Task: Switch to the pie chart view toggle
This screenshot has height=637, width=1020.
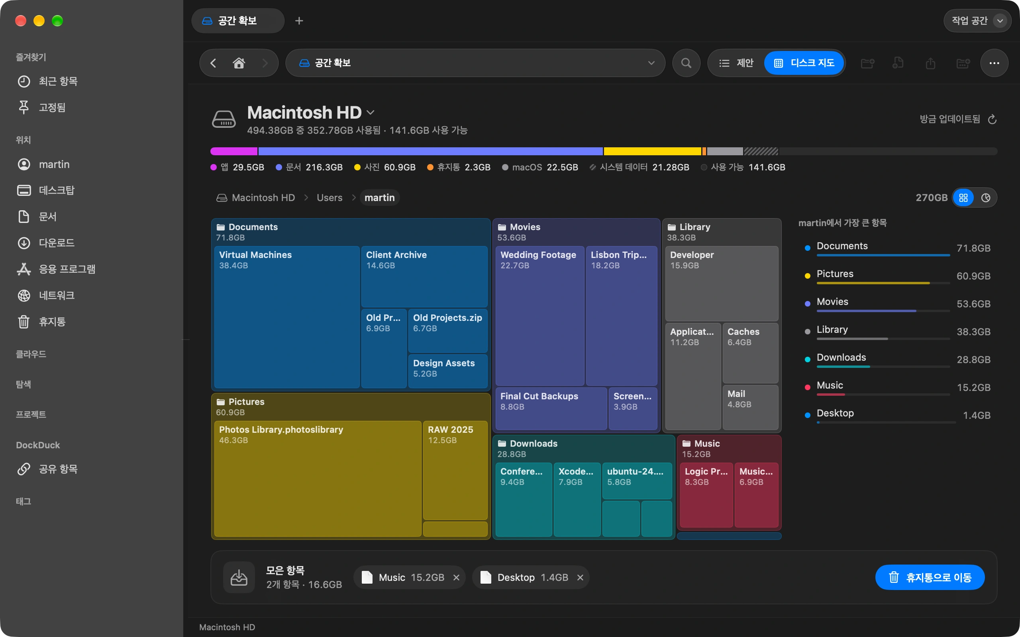Action: click(985, 197)
